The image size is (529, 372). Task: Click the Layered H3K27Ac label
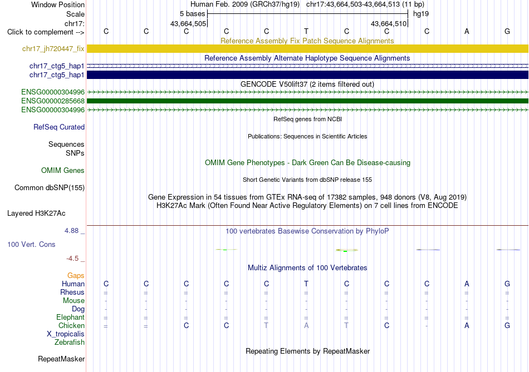[36, 214]
